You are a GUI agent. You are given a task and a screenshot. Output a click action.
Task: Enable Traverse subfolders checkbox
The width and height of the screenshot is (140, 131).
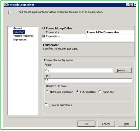[46, 105]
